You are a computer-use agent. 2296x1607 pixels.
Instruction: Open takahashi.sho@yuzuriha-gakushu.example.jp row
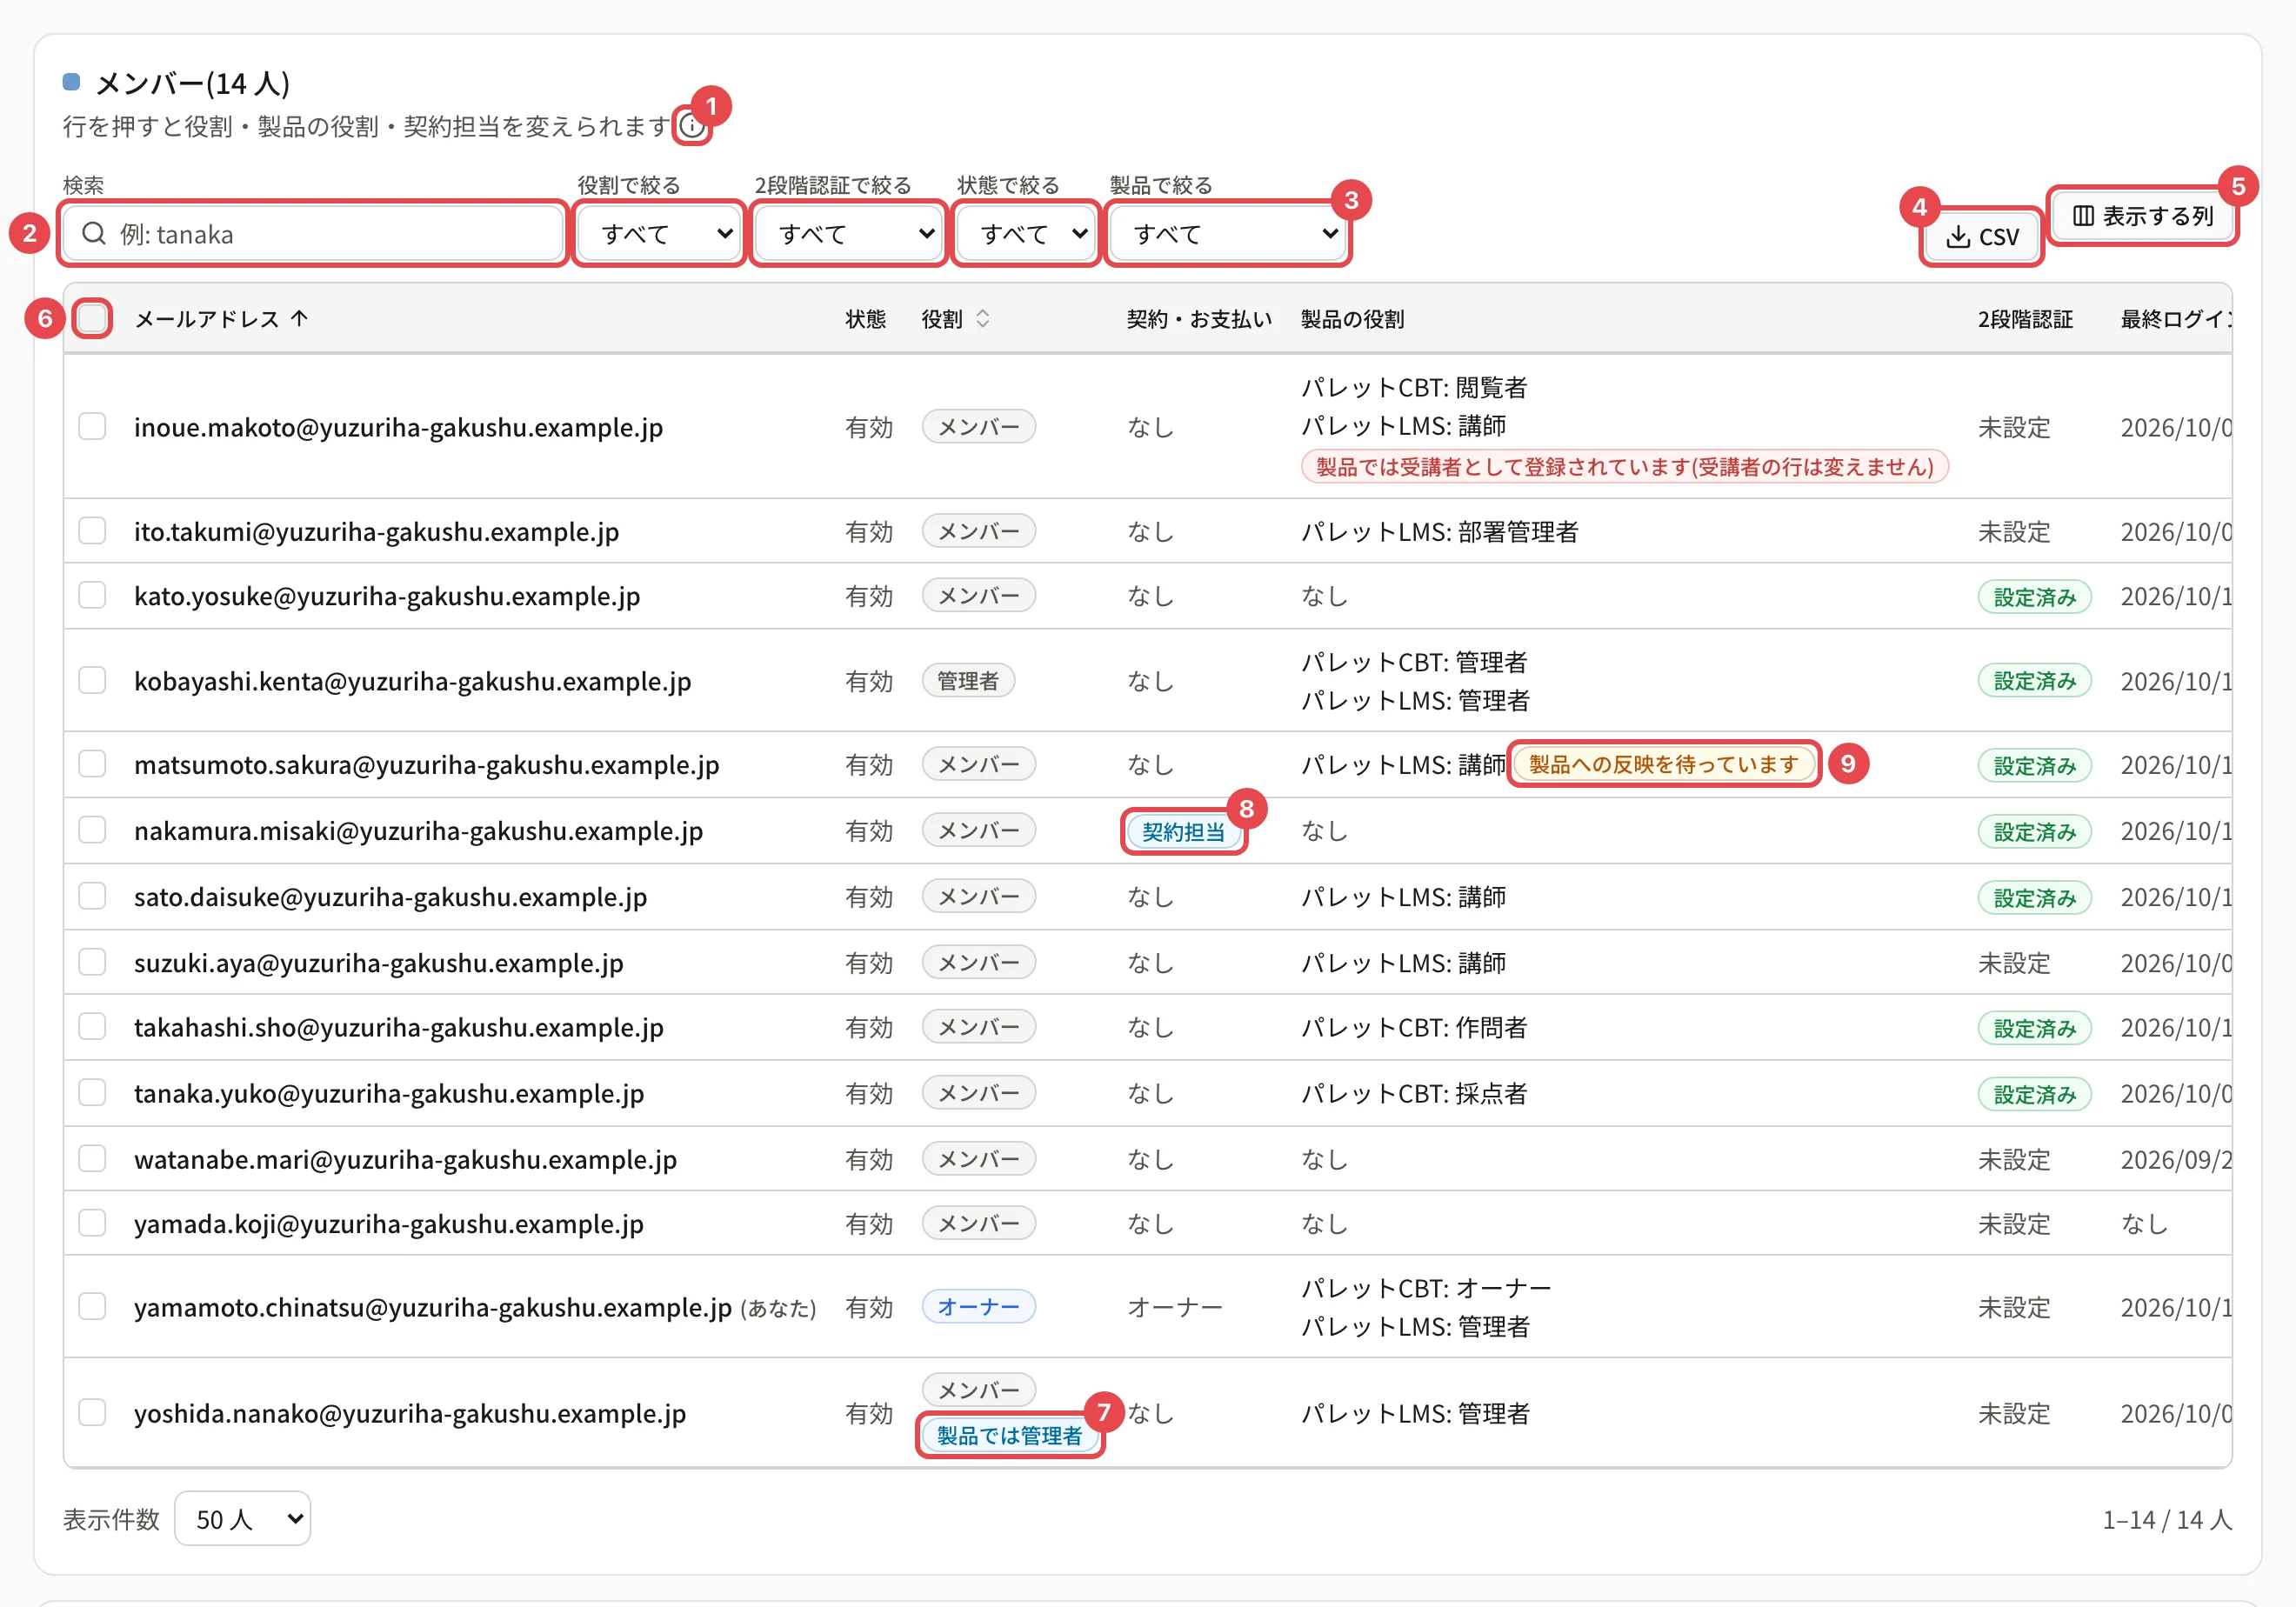(1147, 1027)
